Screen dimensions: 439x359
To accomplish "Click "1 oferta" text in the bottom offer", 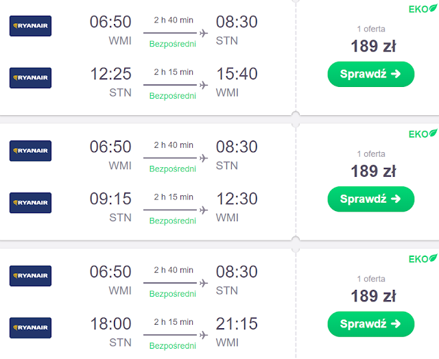I will pos(371,278).
